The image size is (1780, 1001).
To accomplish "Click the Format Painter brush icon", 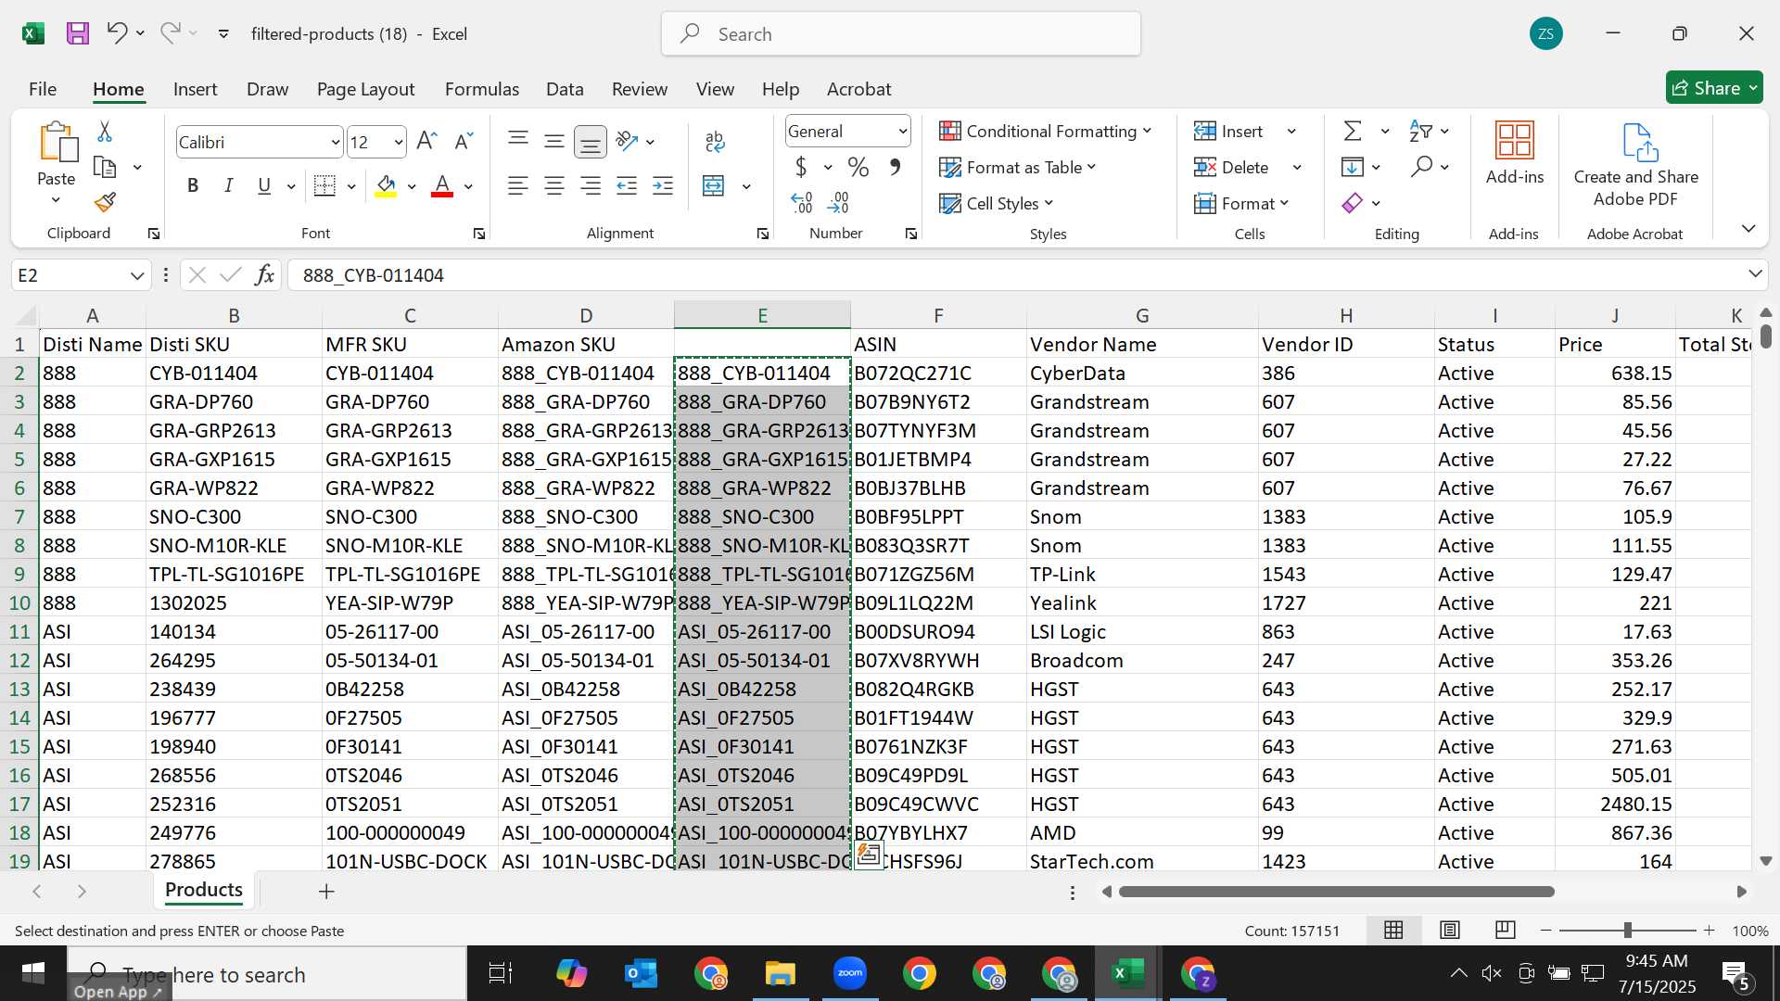I will click(105, 202).
